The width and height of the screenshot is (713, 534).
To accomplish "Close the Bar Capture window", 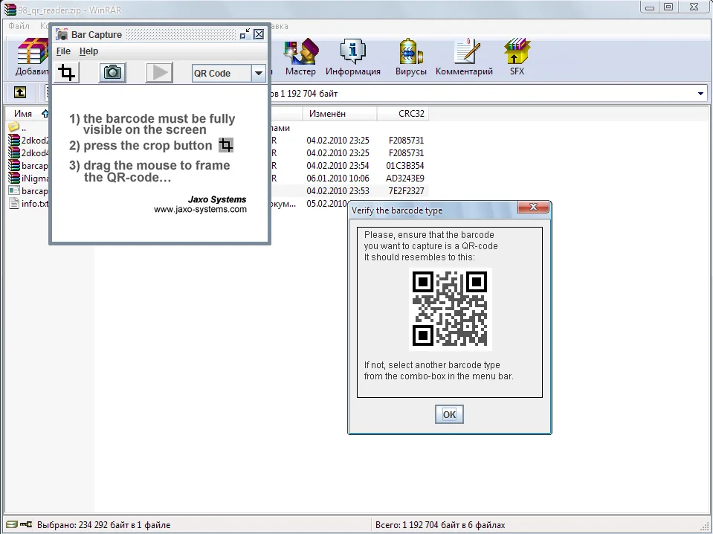I will [259, 34].
